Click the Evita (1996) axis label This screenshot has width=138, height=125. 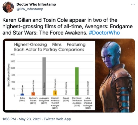click(22, 99)
